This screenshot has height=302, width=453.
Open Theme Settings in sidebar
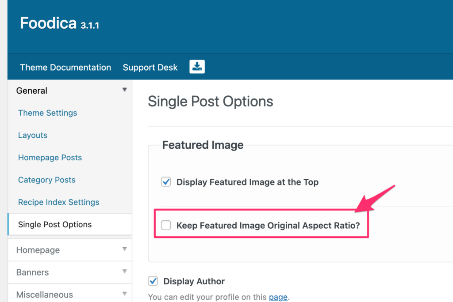point(48,113)
